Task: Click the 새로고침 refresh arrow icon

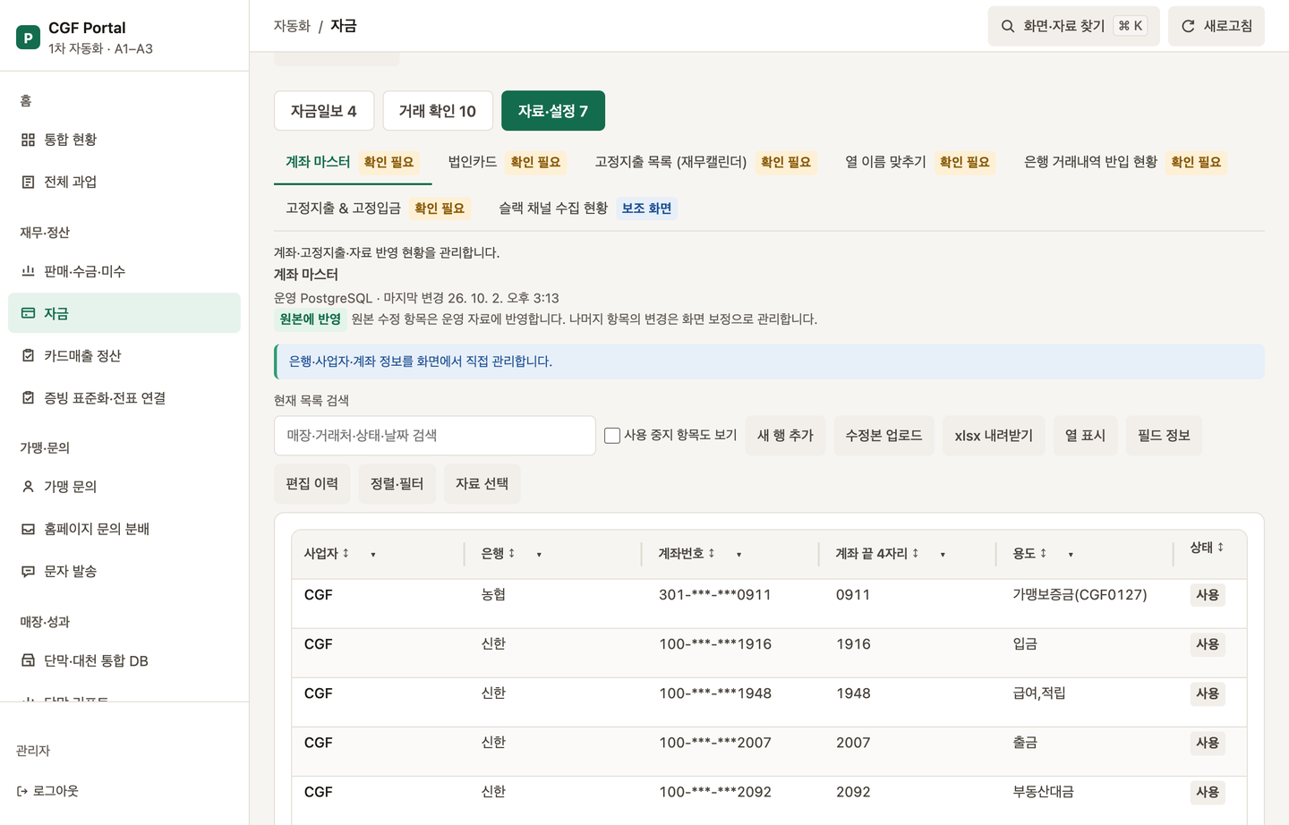Action: (x=1188, y=26)
